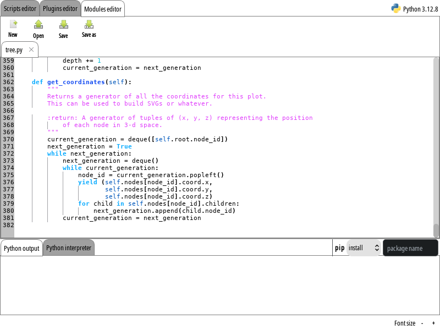The width and height of the screenshot is (440, 330).
Task: Close the tree.py tab
Action: (31, 50)
